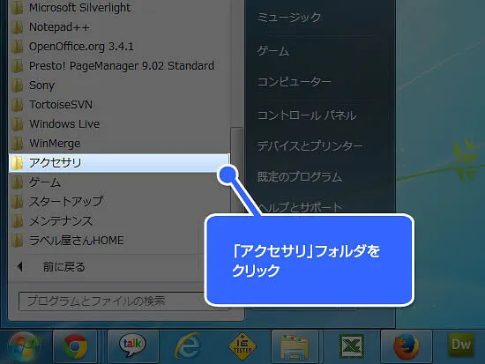This screenshot has width=485, height=364.
Task: Open コントロール パネル in the right pane
Action: pyautogui.click(x=307, y=115)
